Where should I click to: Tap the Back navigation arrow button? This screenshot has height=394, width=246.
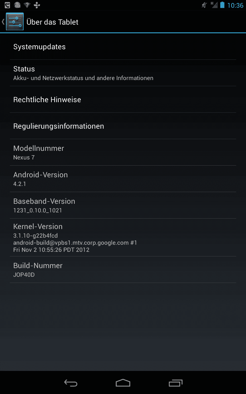[x=71, y=383]
